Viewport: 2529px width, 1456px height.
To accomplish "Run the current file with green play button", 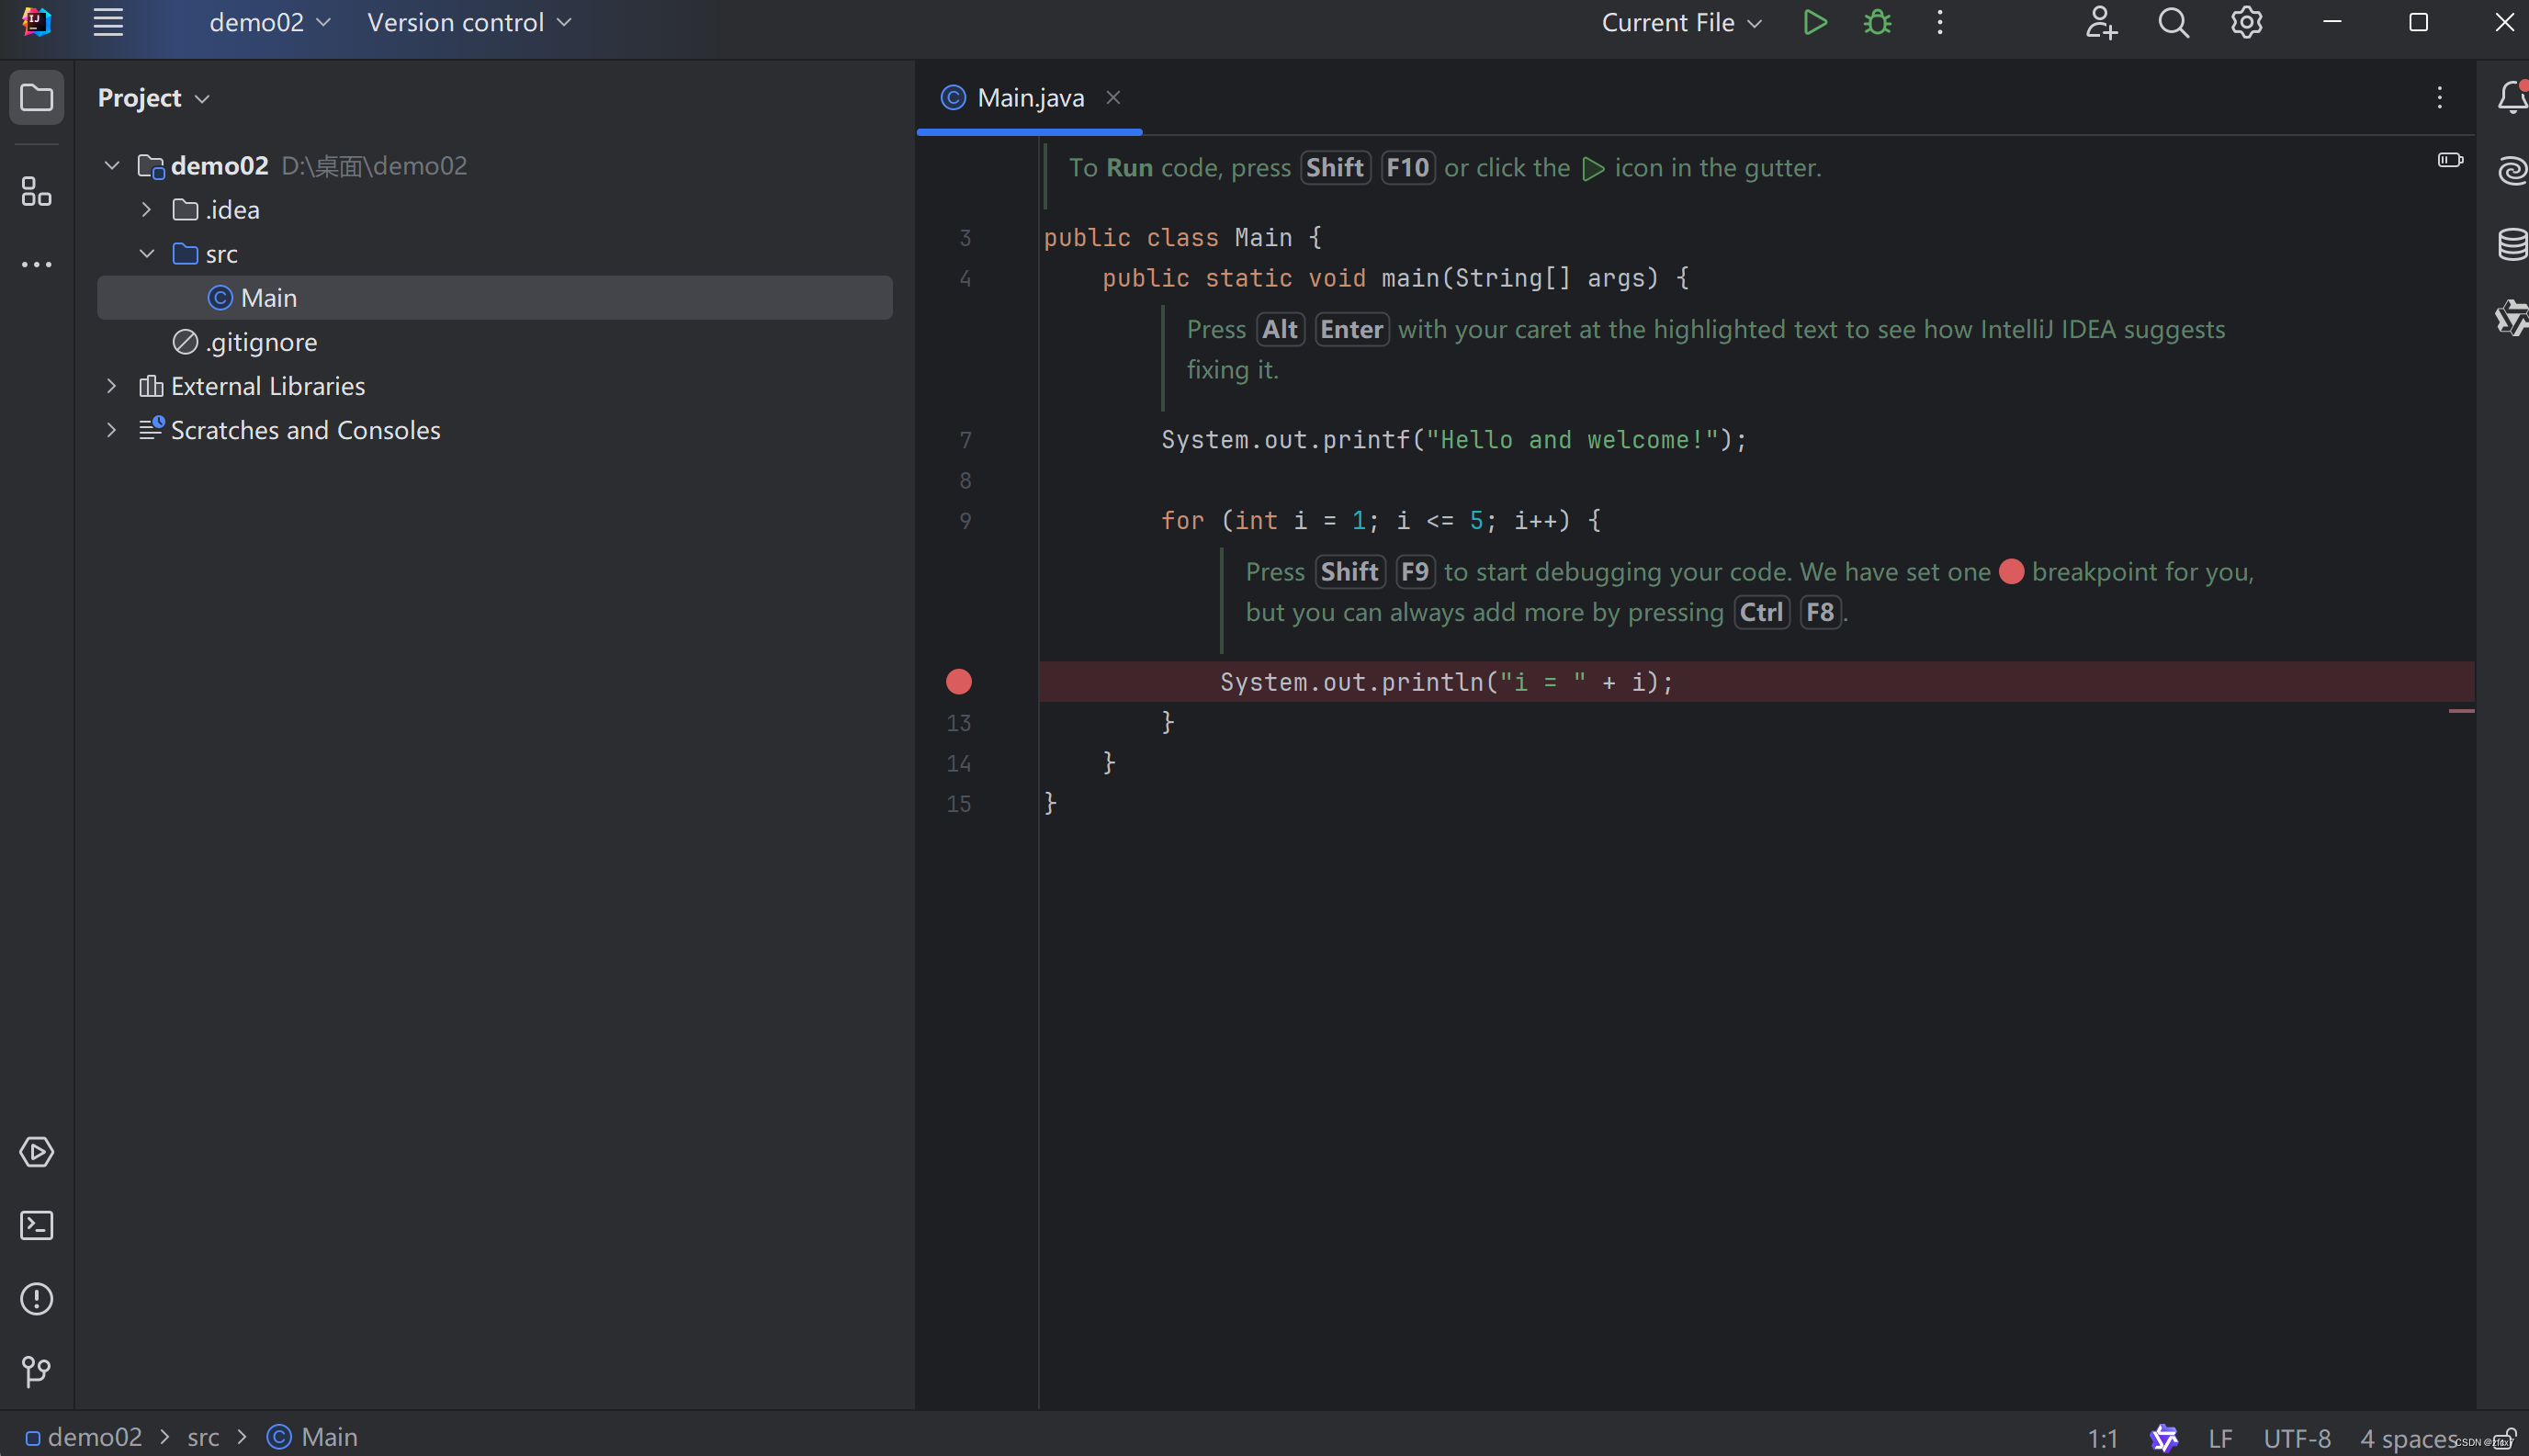I will (1814, 22).
